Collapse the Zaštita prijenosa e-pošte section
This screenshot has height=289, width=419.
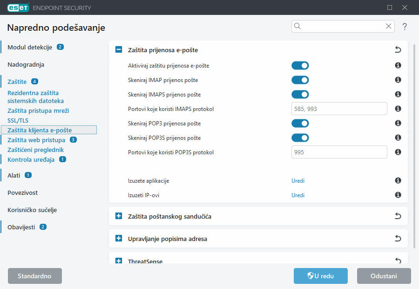119,49
